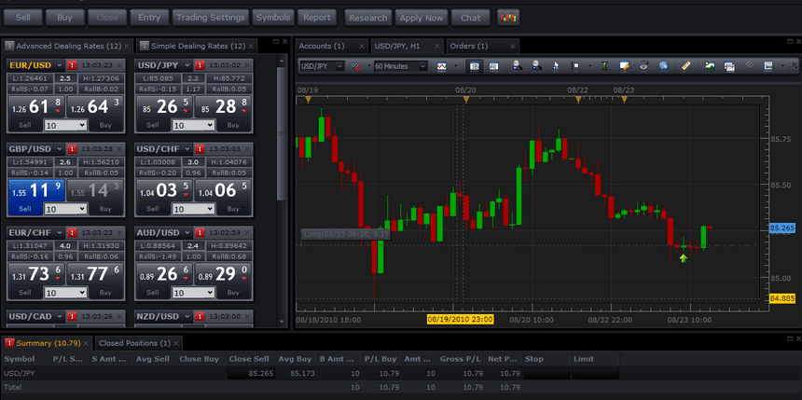The height and width of the screenshot is (400, 802).
Task: Click the green long position arrow on chart
Action: pyautogui.click(x=684, y=258)
